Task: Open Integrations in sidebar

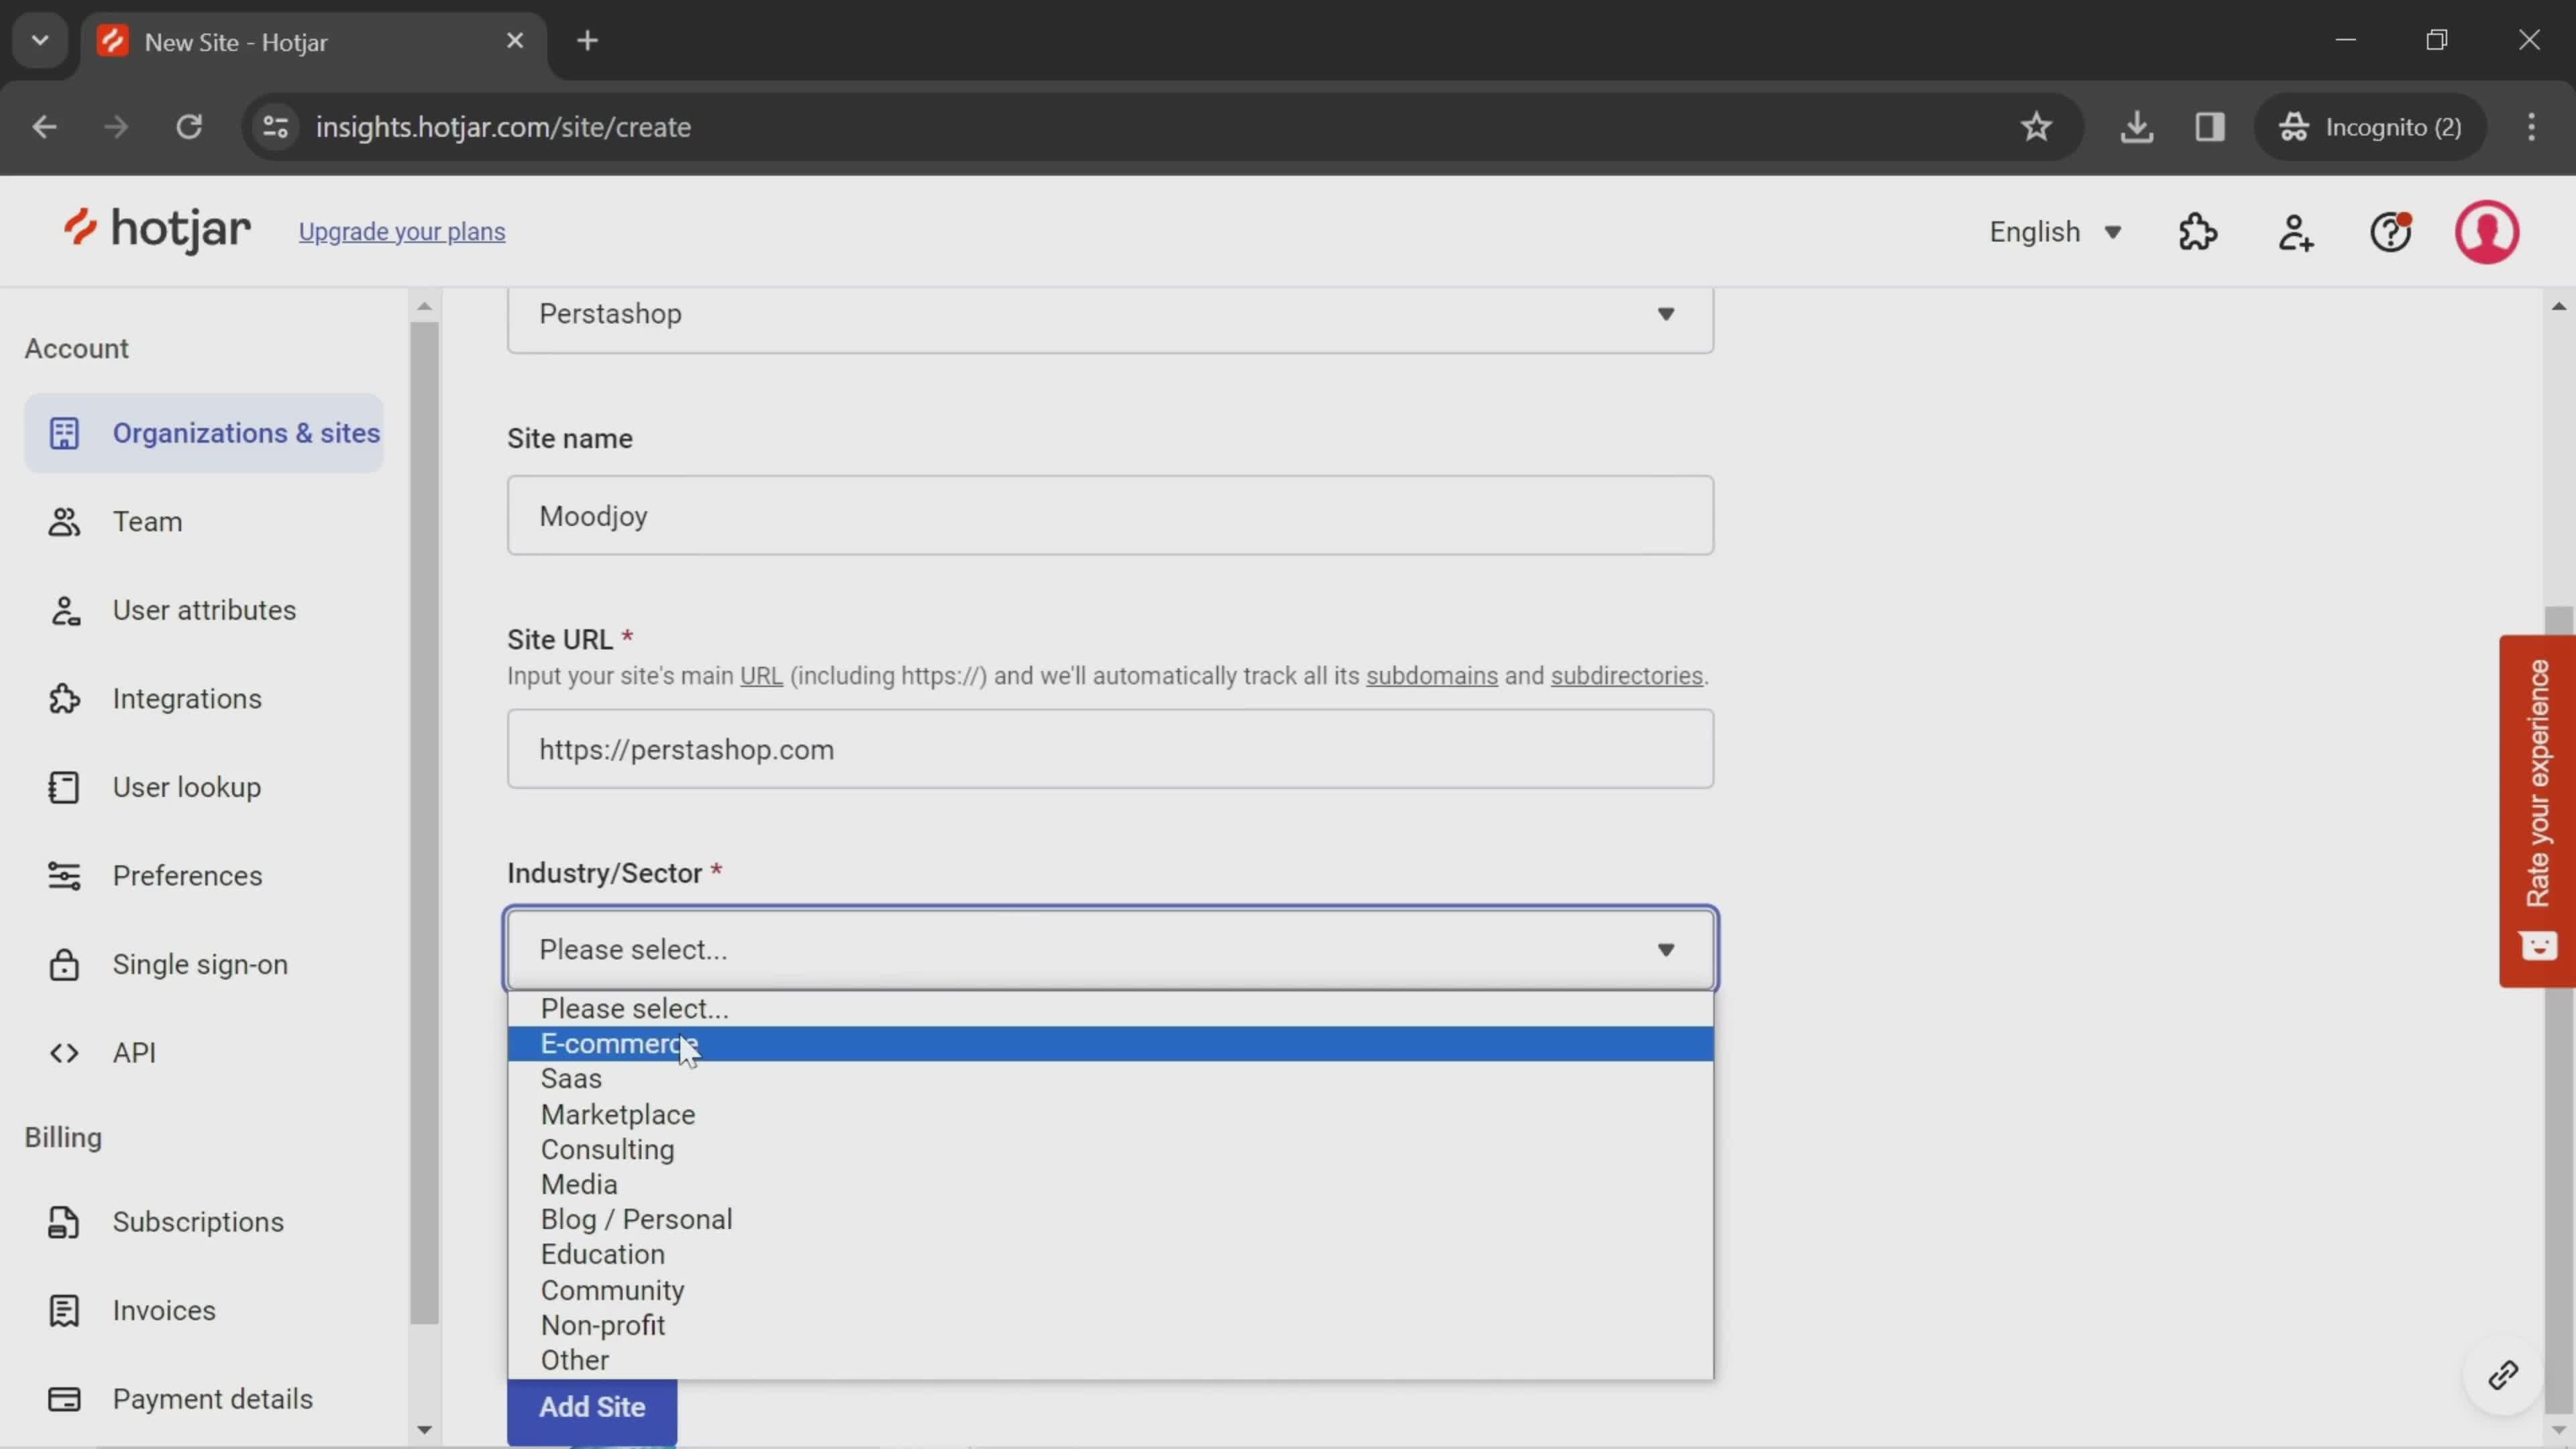Action: tap(204, 699)
